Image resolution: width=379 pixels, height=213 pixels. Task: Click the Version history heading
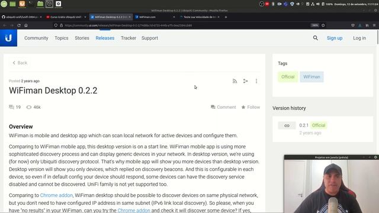click(289, 108)
